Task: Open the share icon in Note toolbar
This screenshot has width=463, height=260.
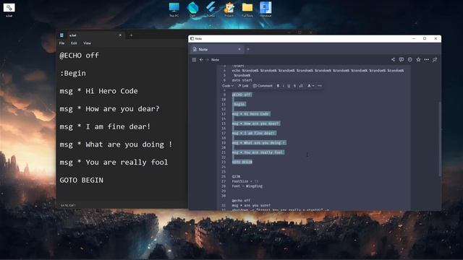Action: coord(393,59)
